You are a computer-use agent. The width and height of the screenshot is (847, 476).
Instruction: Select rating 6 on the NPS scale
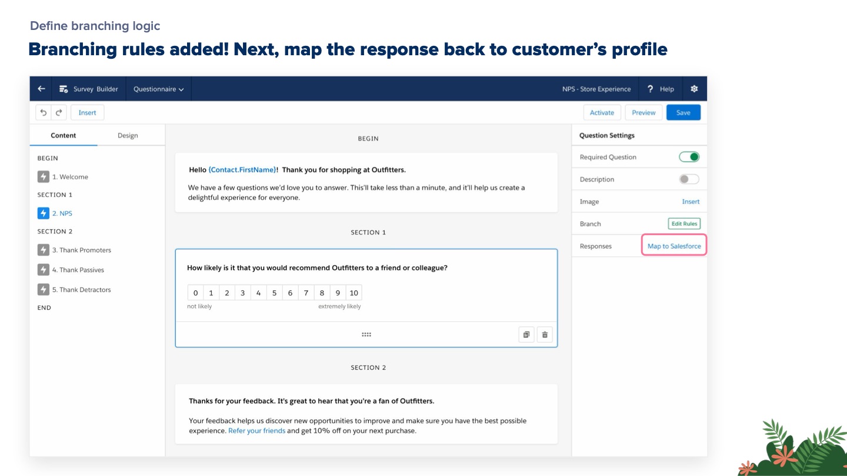pyautogui.click(x=290, y=293)
